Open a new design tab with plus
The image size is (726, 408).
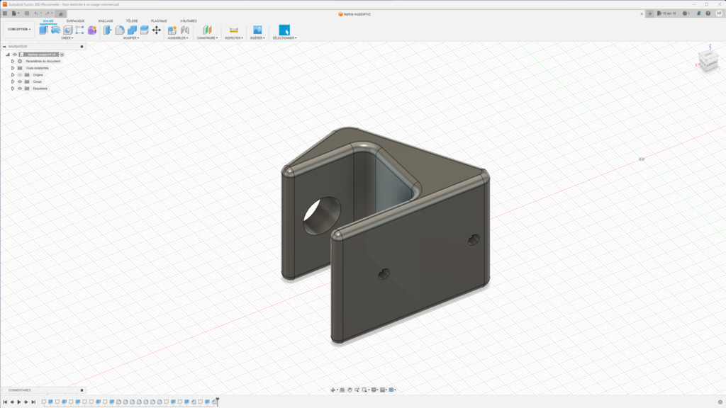(650, 13)
